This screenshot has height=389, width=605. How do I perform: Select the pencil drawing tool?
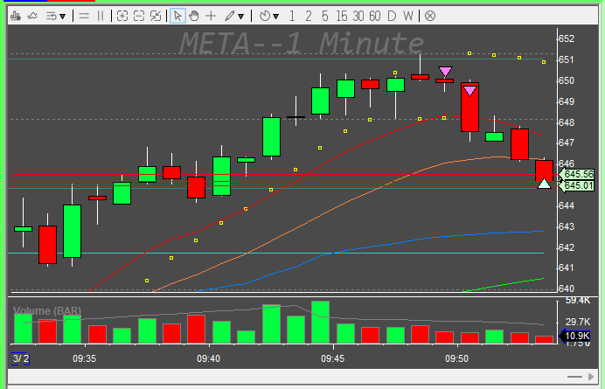(x=230, y=17)
